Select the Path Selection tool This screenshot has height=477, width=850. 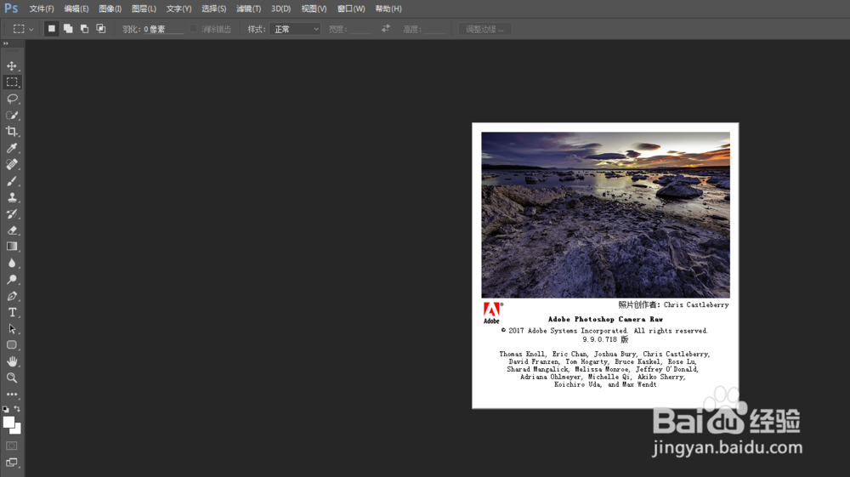(12, 329)
